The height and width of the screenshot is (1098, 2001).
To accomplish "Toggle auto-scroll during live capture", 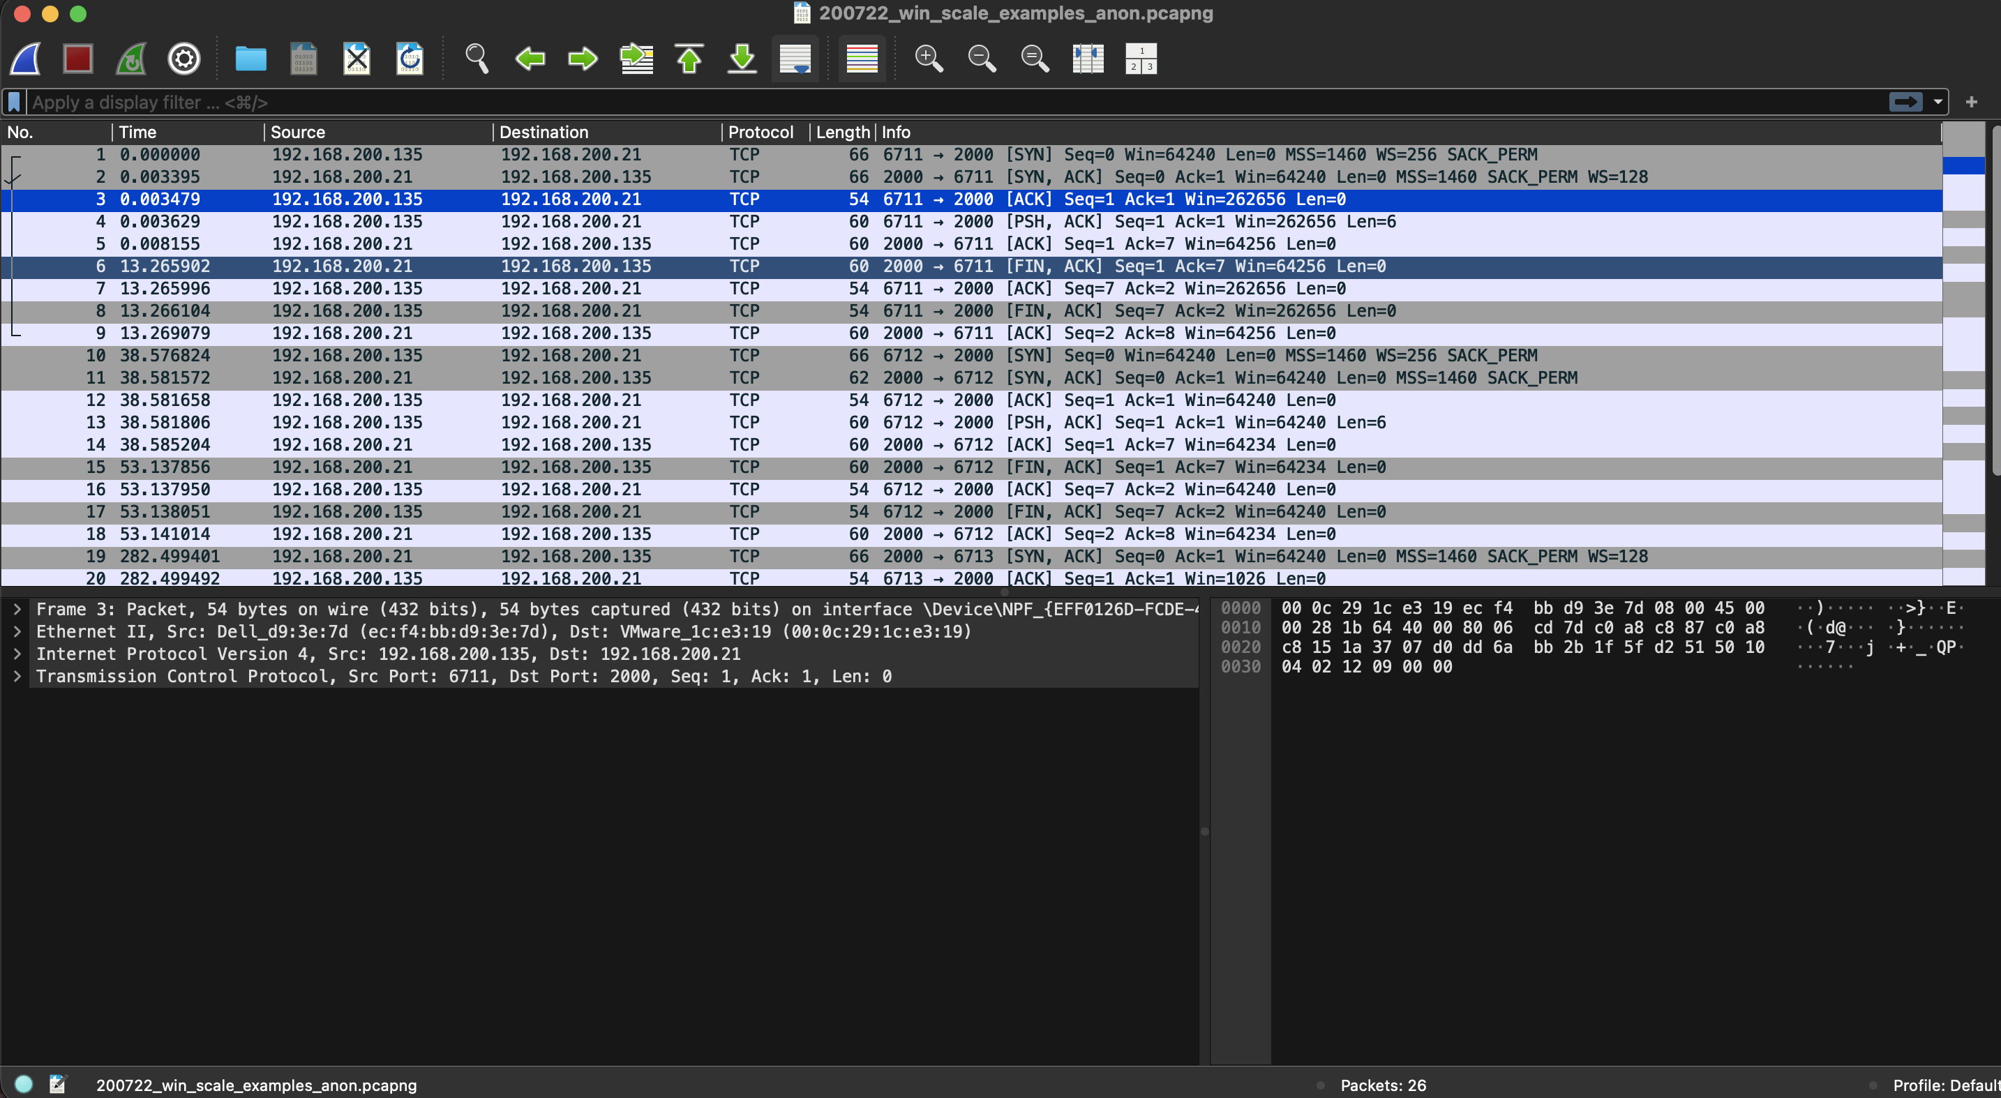I will [x=795, y=58].
